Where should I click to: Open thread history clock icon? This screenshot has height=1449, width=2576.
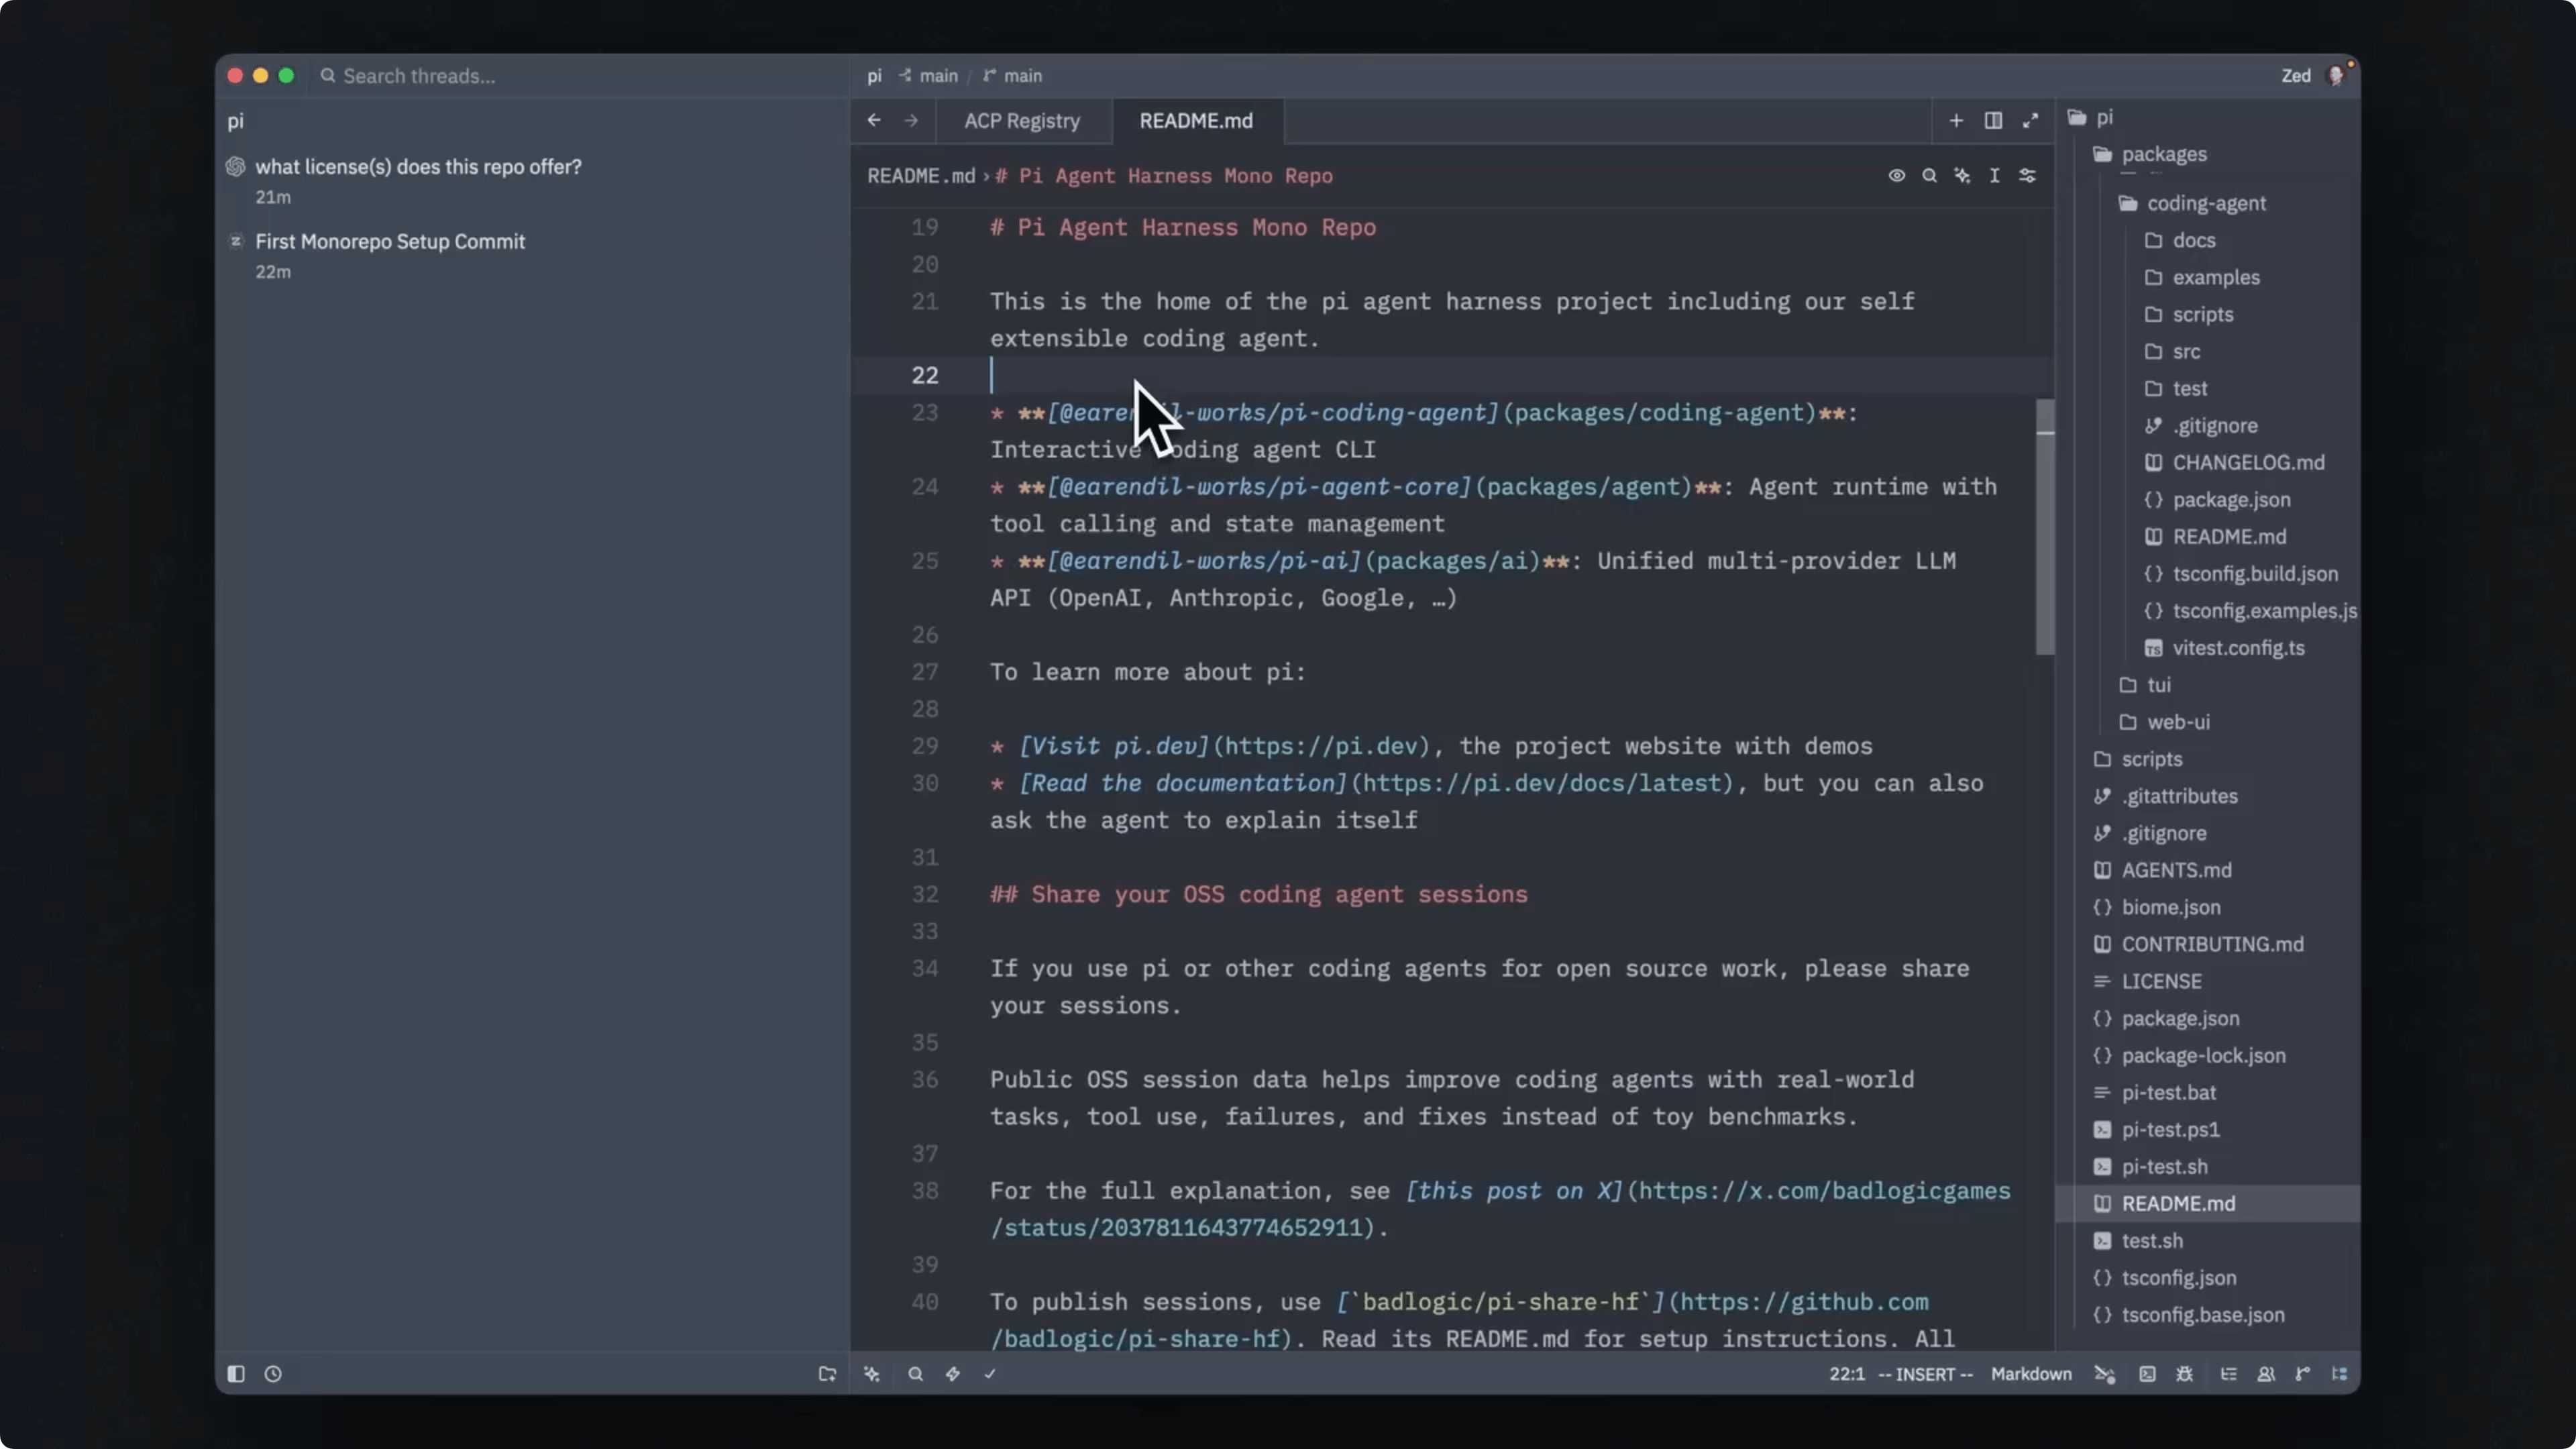click(273, 1374)
